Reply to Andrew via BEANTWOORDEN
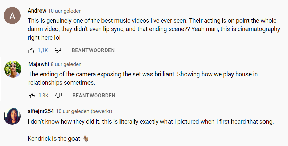Viewport: 288px width, 146px height. pos(93,50)
